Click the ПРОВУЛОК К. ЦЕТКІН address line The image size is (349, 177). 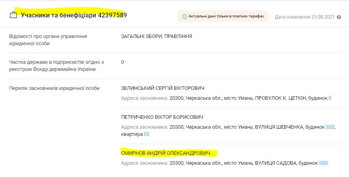click(224, 98)
